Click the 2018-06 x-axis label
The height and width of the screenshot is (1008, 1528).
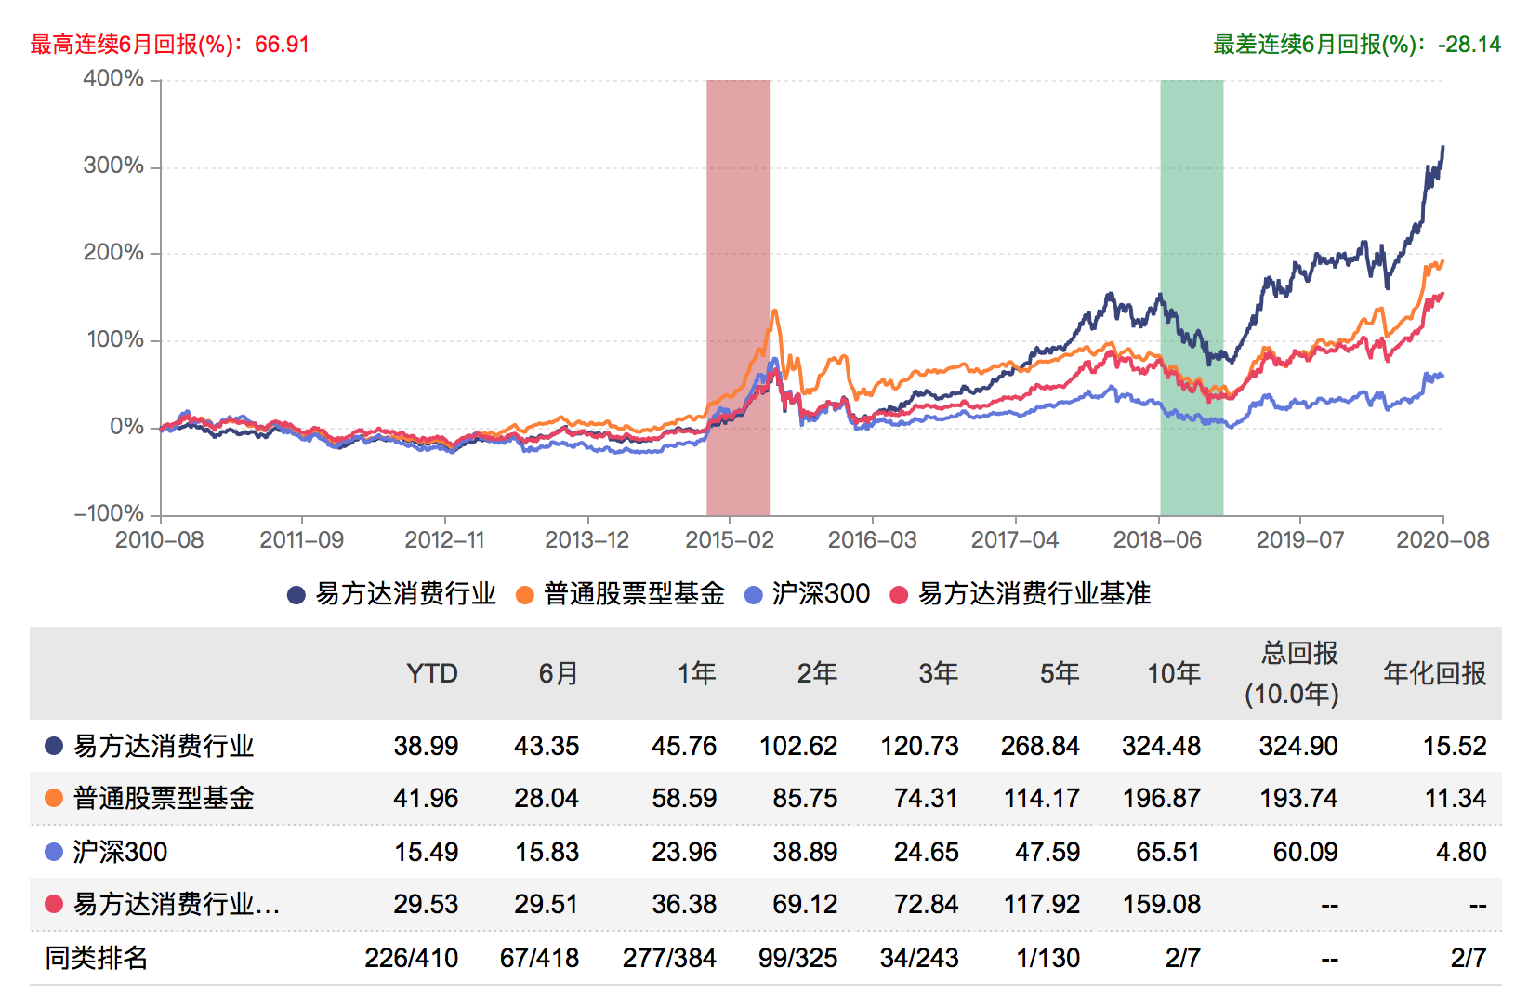1157,540
